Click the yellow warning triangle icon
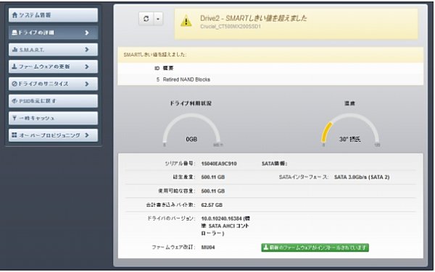This screenshot has width=435, height=272. [186, 21]
